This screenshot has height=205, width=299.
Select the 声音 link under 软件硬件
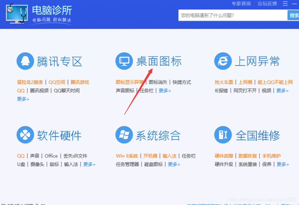pos(35,156)
